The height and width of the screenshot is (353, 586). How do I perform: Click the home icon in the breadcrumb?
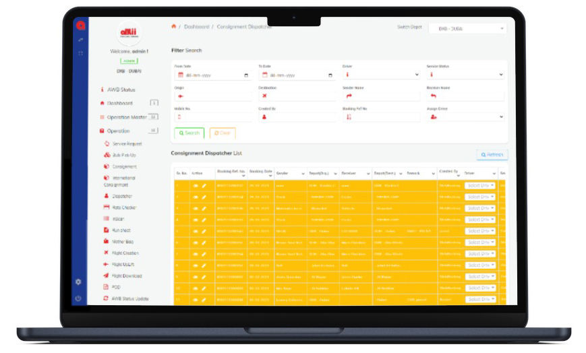coord(173,26)
